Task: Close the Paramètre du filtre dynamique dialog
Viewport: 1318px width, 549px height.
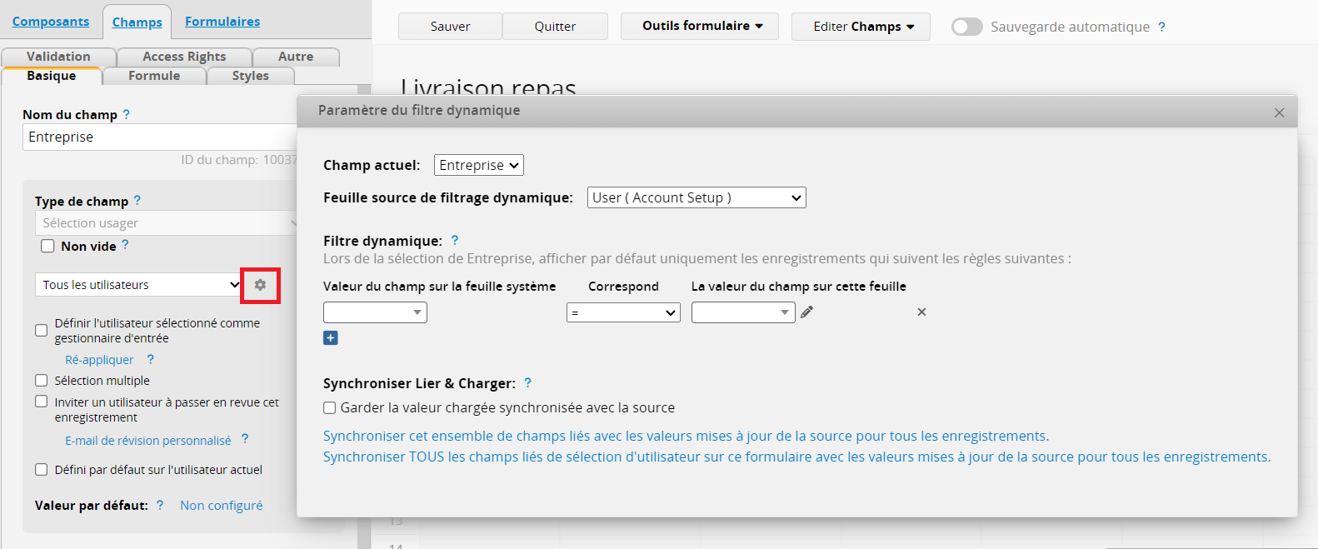Action: [x=1279, y=112]
